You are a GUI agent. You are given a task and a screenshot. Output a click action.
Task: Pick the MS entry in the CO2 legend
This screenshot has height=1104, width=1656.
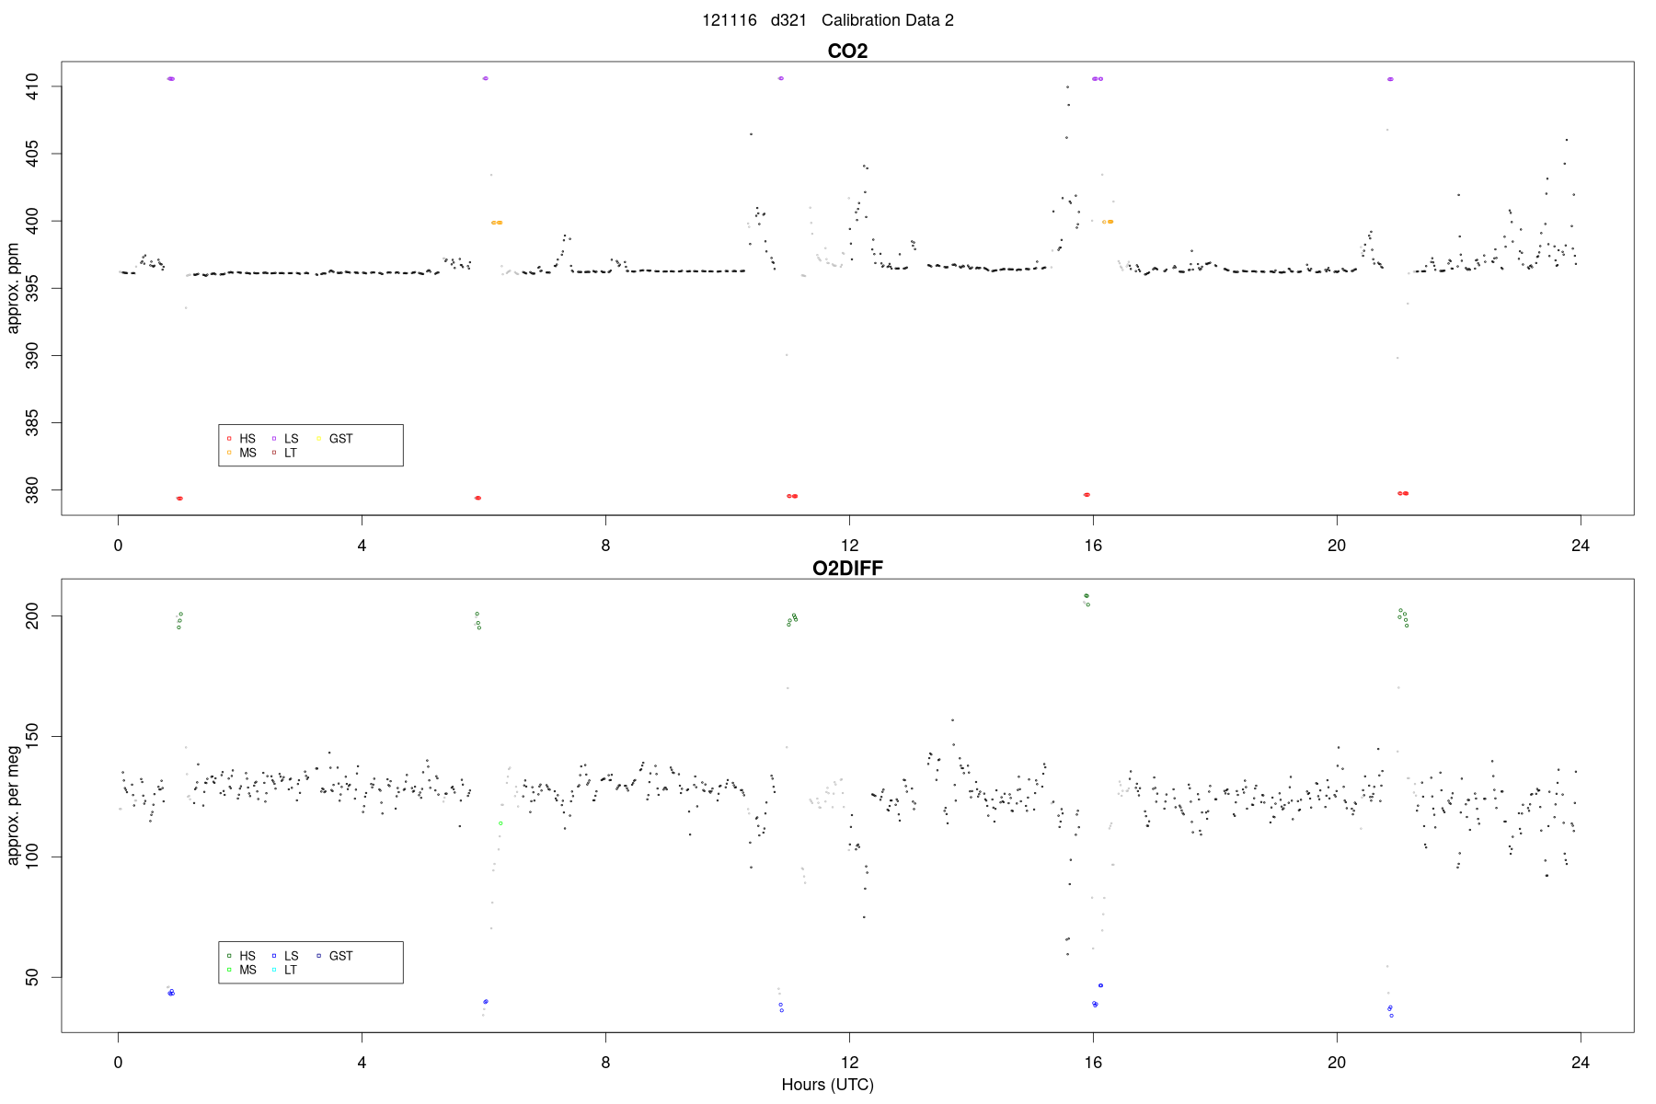[x=241, y=453]
